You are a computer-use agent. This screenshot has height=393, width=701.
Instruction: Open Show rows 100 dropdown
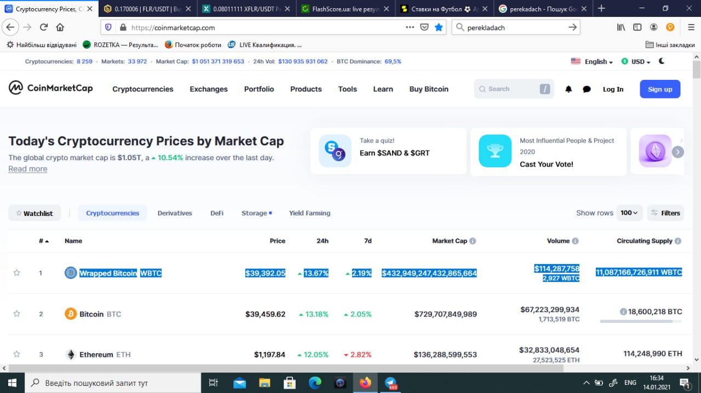[x=629, y=213]
